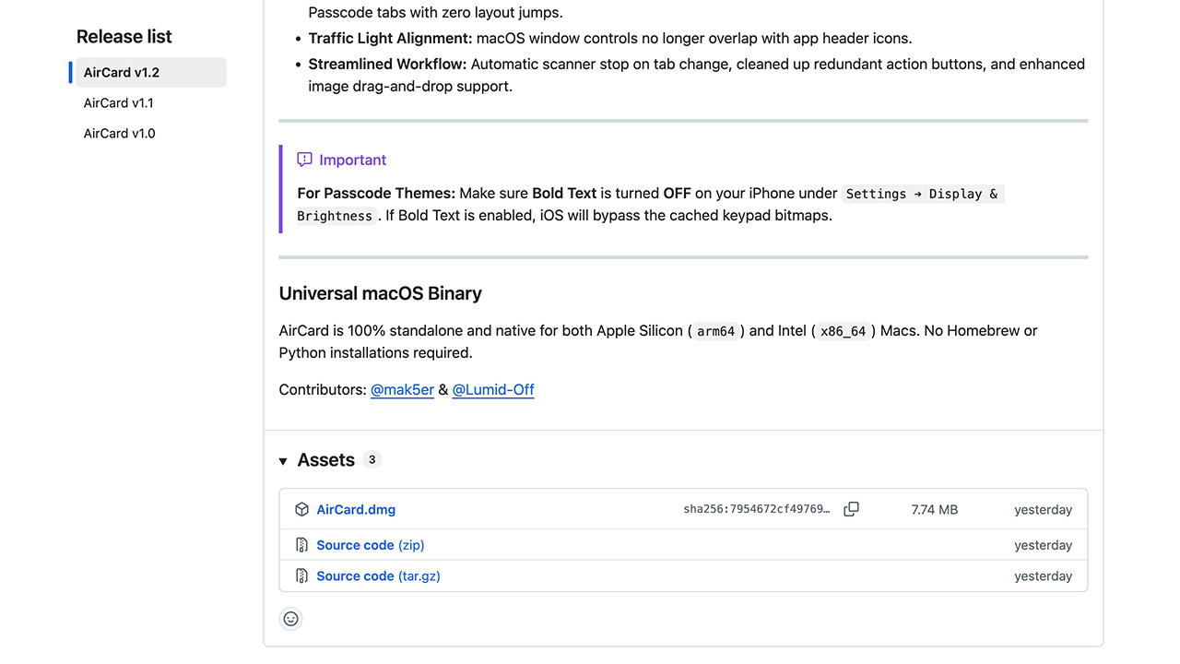Image resolution: width=1180 pixels, height=664 pixels.
Task: Open the AirCard v1.0 release
Action: [120, 133]
